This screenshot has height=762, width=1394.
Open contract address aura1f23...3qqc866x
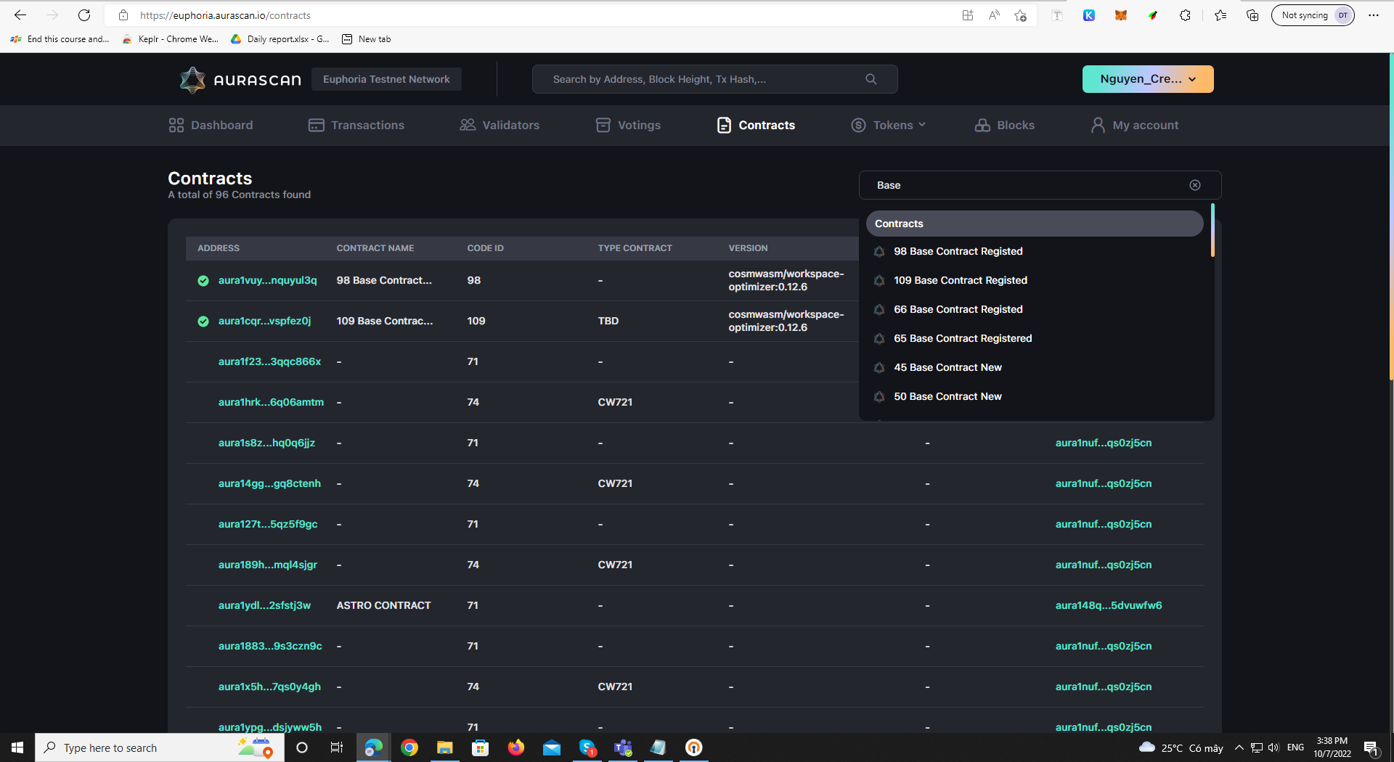[x=269, y=361]
